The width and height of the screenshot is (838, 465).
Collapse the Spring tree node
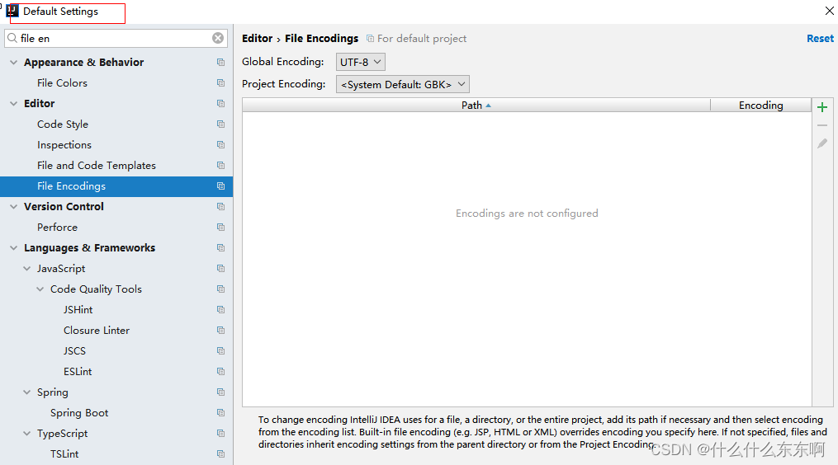tap(26, 392)
